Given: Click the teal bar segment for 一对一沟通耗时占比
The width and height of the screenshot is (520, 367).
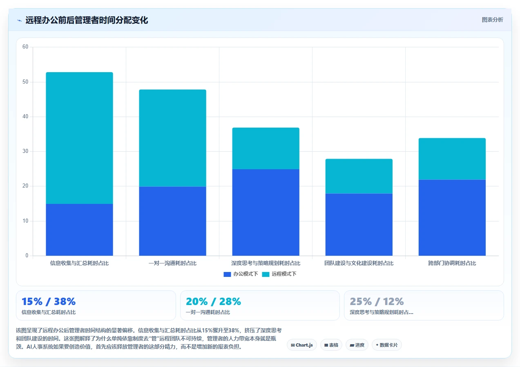Looking at the screenshot, I should click(172, 138).
